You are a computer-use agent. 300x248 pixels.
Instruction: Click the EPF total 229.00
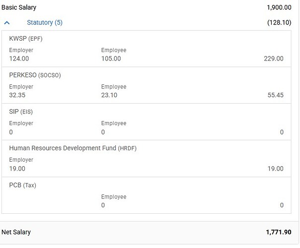[274, 59]
